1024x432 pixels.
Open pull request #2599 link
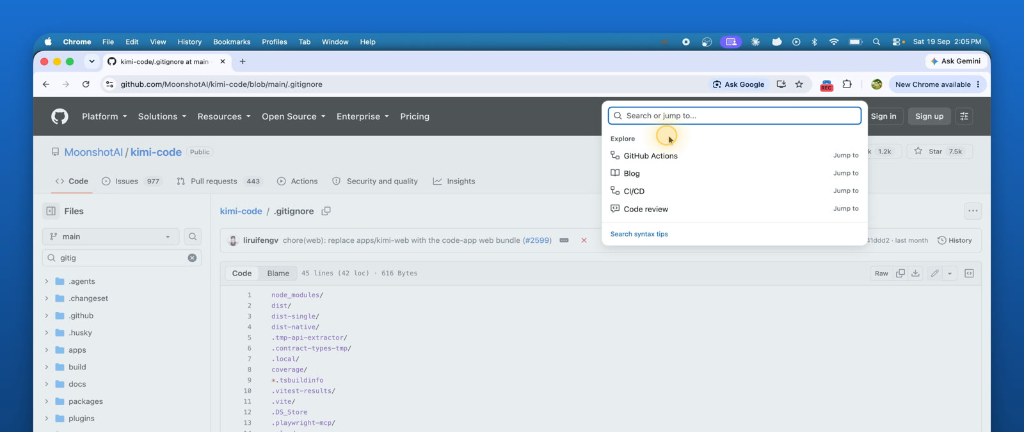[537, 240]
